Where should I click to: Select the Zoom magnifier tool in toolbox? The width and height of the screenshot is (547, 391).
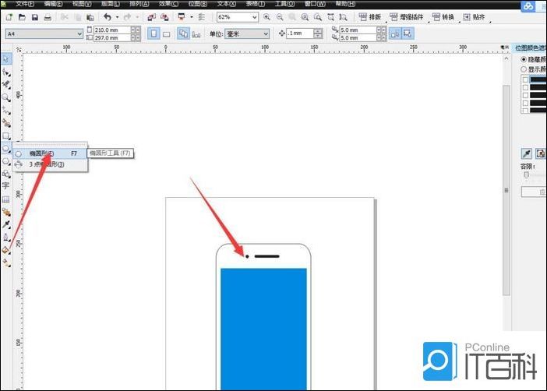pos(6,97)
